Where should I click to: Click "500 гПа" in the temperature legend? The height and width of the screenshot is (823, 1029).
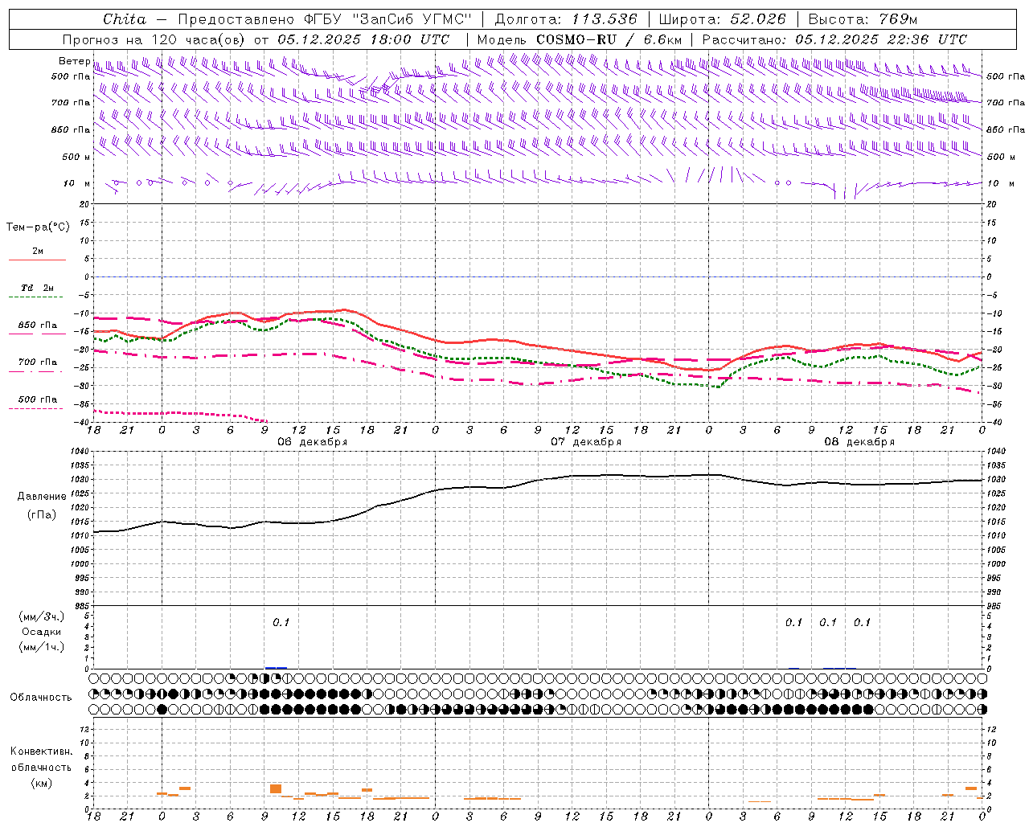[38, 399]
